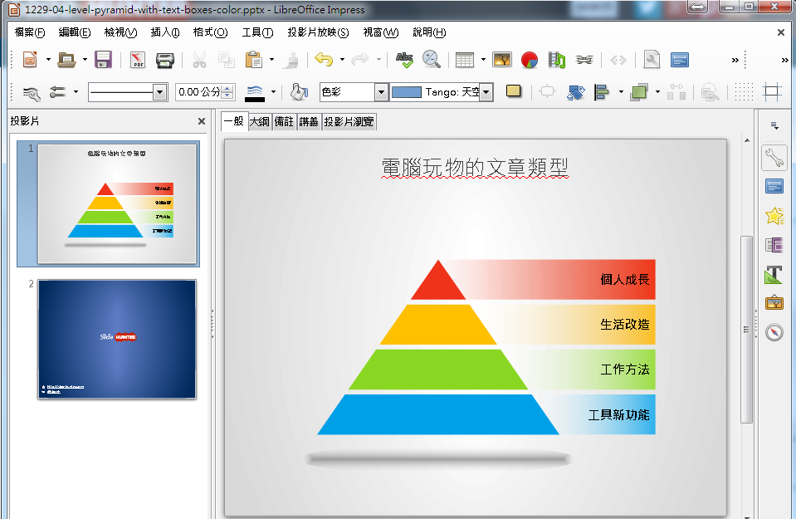The height and width of the screenshot is (519, 796).
Task: Click the spelling check Abc icon
Action: (x=404, y=60)
